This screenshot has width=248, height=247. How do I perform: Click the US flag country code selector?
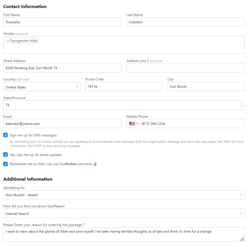133,124
